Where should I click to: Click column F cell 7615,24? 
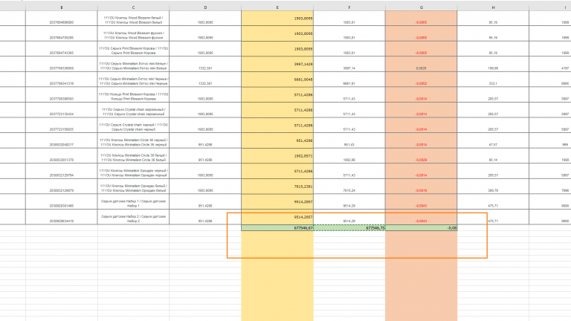pyautogui.click(x=349, y=187)
